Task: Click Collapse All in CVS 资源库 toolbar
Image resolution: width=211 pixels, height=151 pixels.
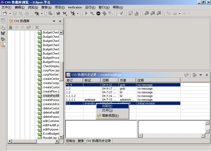Action: coord(37,27)
